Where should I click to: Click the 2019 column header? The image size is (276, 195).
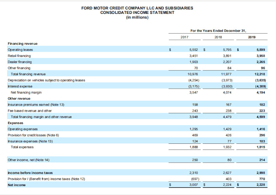click(x=252, y=37)
